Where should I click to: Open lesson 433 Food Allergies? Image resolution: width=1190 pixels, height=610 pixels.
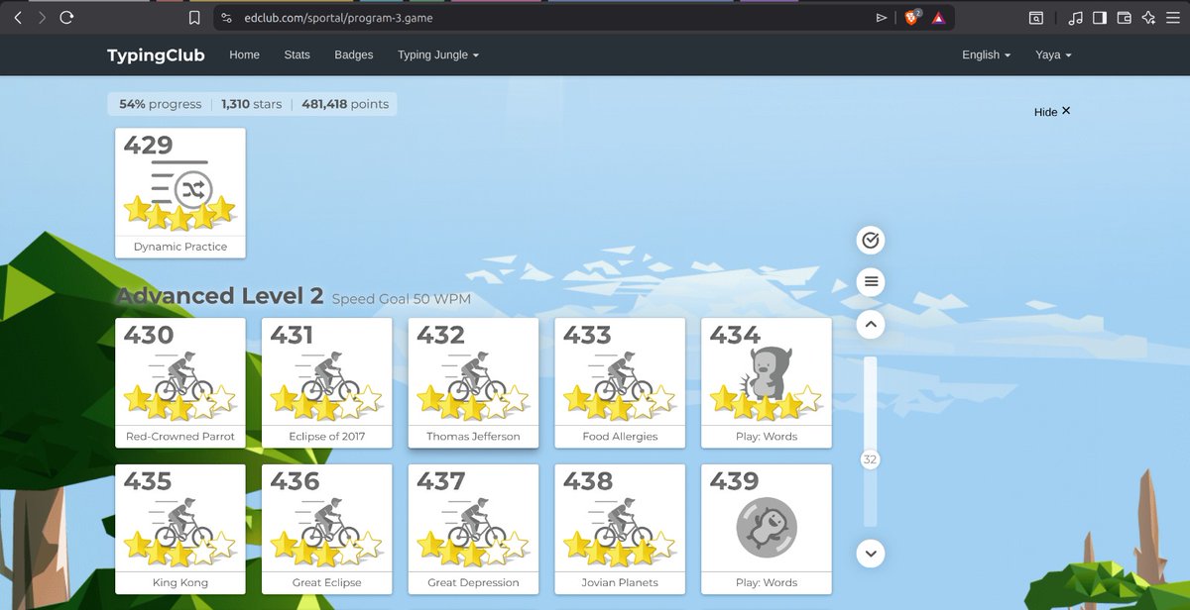[620, 382]
